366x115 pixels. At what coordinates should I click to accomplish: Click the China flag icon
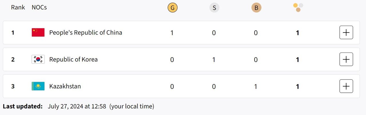[38, 33]
